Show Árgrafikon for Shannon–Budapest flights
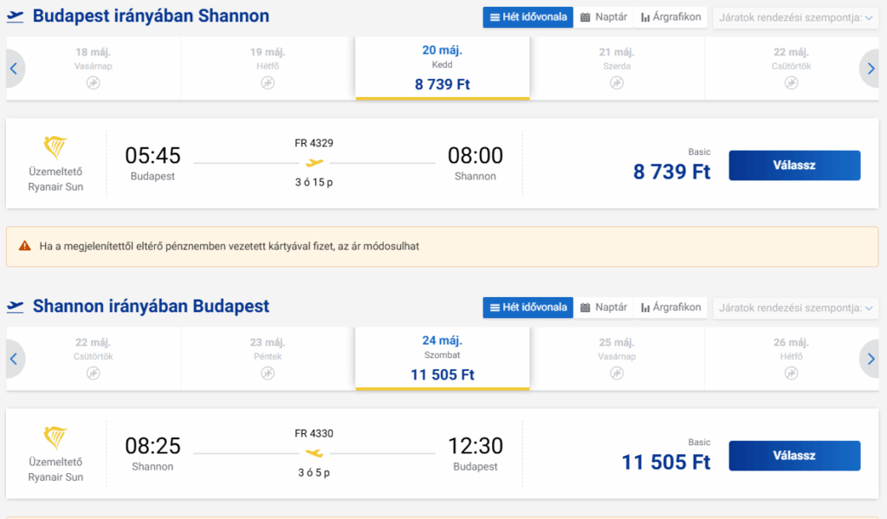887x519 pixels. [x=670, y=308]
